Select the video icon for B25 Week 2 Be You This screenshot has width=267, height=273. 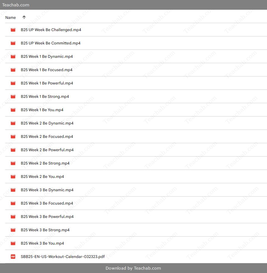pos(13,177)
